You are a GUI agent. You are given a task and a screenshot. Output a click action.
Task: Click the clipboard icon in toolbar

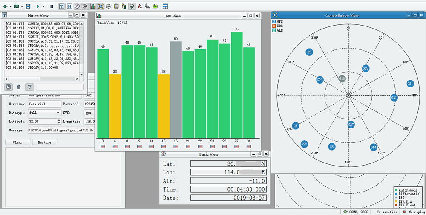[116, 6]
